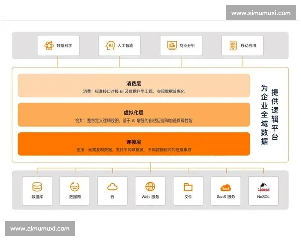Click vertical text 为企业全域数据
301x241 pixels.
pyautogui.click(x=264, y=115)
